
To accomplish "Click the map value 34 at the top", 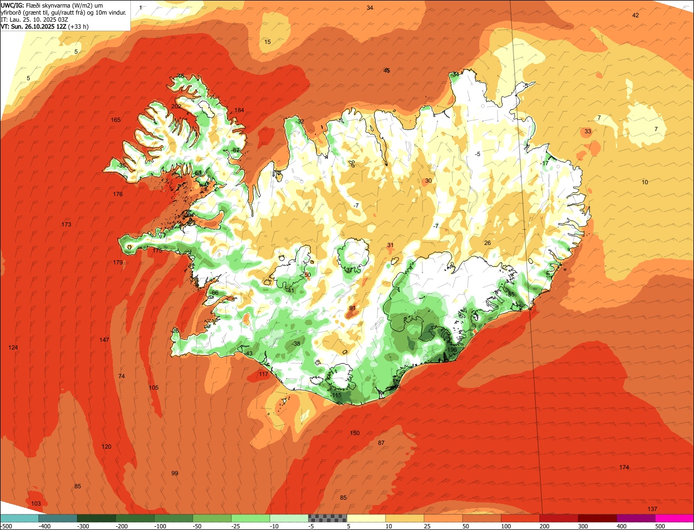I will tap(370, 8).
